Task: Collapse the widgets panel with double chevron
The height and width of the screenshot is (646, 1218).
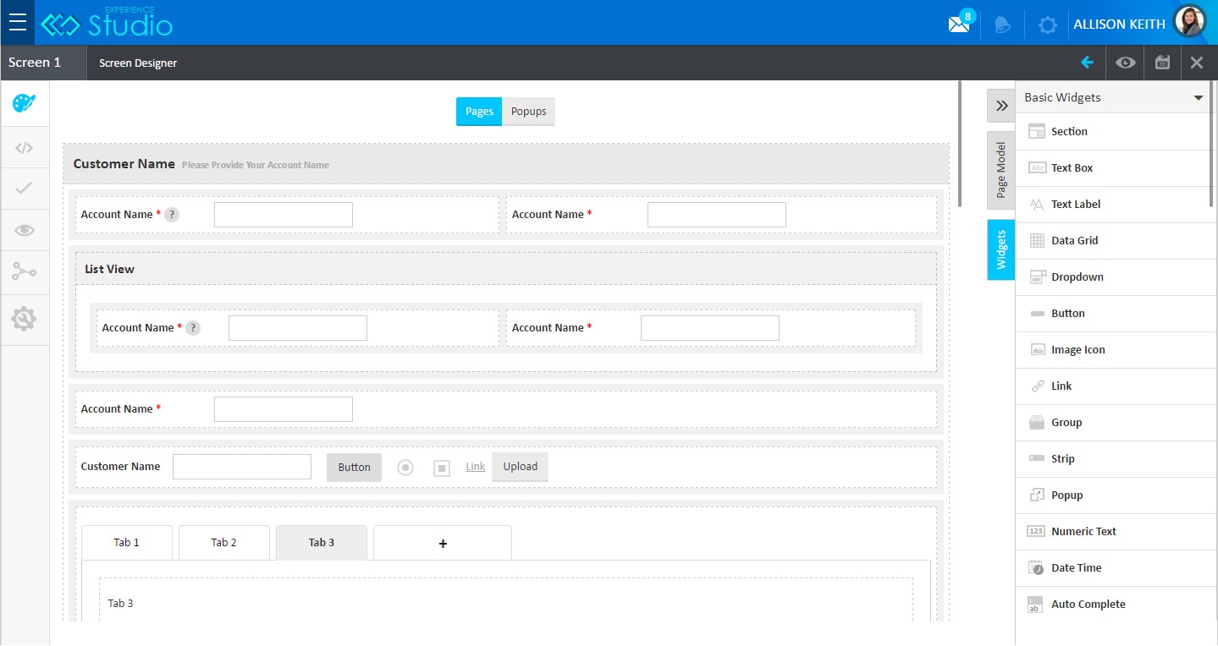Action: [x=1001, y=106]
